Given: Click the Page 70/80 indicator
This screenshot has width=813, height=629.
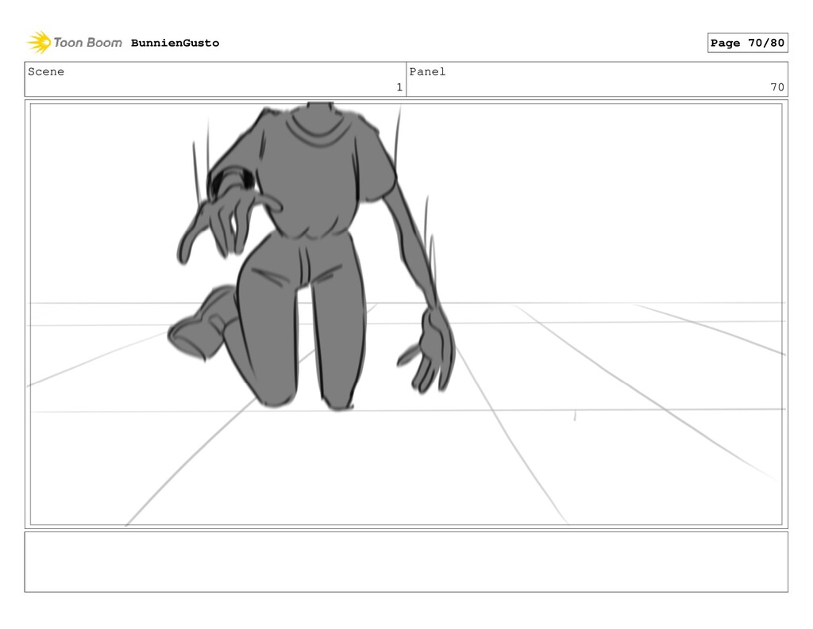Looking at the screenshot, I should (x=747, y=43).
